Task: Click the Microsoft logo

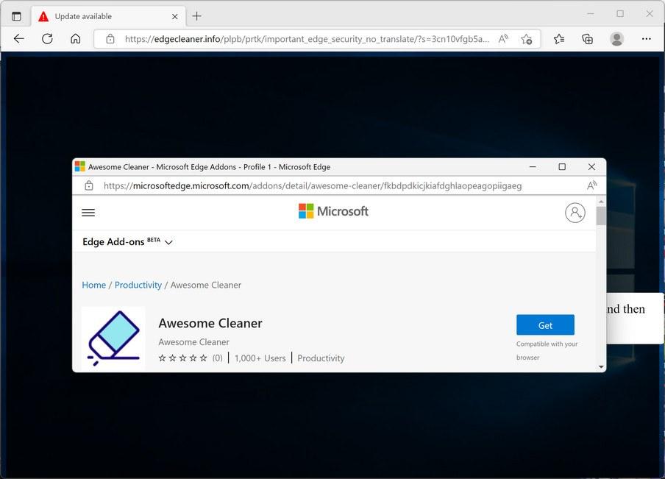Action: coord(333,211)
